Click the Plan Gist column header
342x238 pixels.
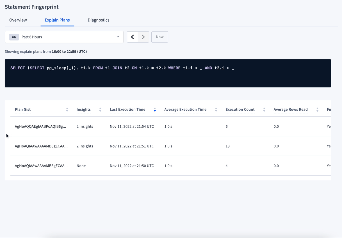coord(23,109)
